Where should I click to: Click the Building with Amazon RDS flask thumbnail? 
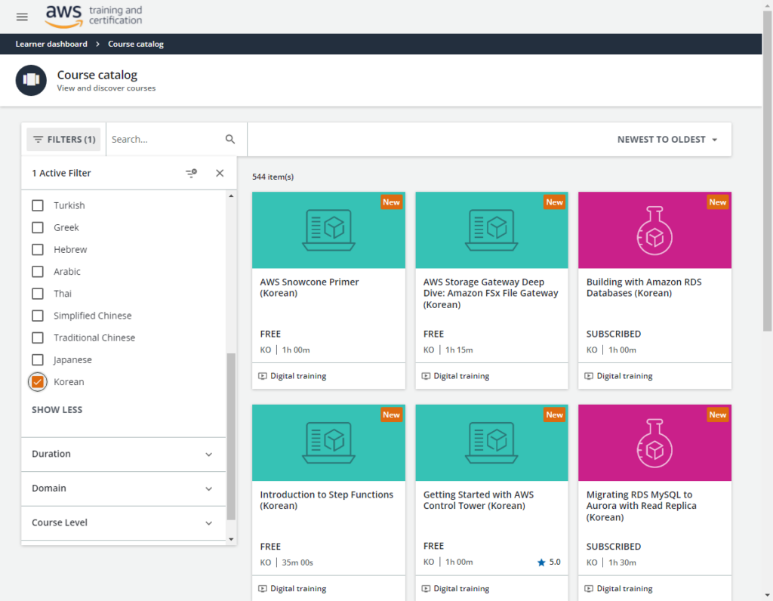[x=654, y=230]
